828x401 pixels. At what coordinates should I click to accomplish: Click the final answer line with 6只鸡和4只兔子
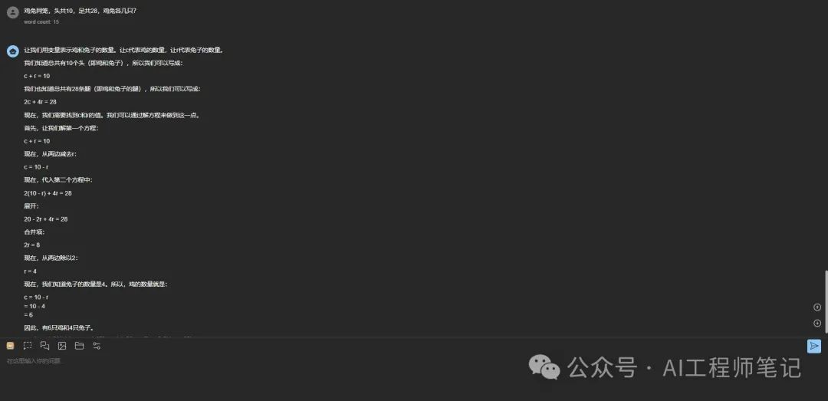coord(58,327)
